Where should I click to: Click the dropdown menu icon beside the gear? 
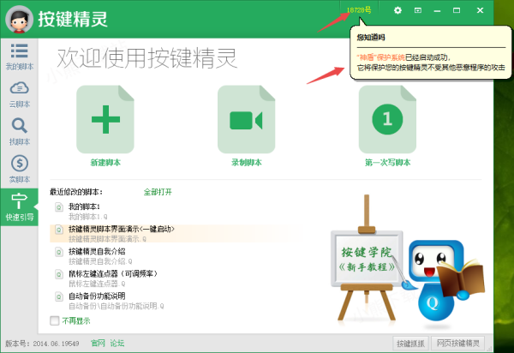[x=418, y=10]
